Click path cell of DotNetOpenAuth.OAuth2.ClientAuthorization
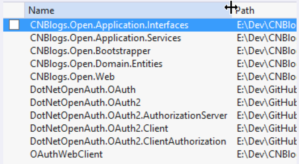The height and width of the screenshot is (164, 299). click(x=266, y=141)
